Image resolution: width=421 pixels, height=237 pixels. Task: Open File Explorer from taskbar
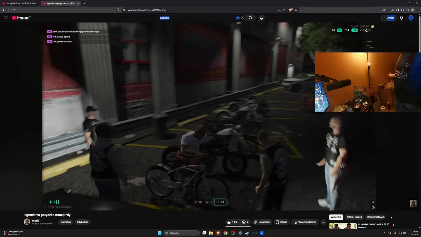point(211,233)
